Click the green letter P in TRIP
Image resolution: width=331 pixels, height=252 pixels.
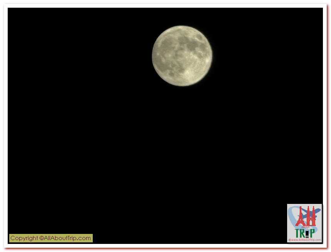click(312, 234)
